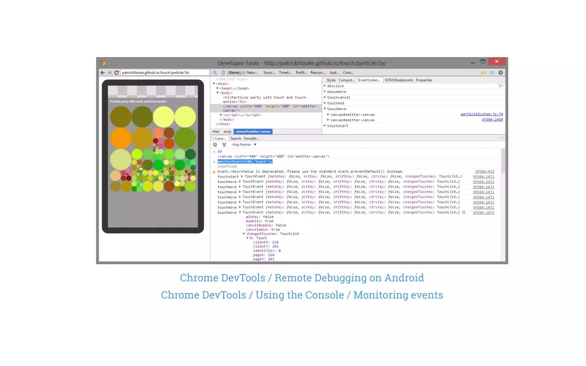This screenshot has height=366, width=586.
Task: Toggle the mobile device mode icon
Action: 223,73
